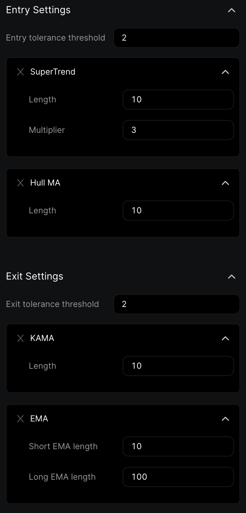Image resolution: width=246 pixels, height=513 pixels.
Task: Edit the KAMA Length value
Action: [178, 366]
